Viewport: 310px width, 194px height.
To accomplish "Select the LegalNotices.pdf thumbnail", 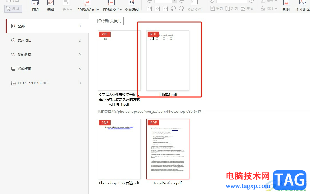I will pyautogui.click(x=168, y=149).
